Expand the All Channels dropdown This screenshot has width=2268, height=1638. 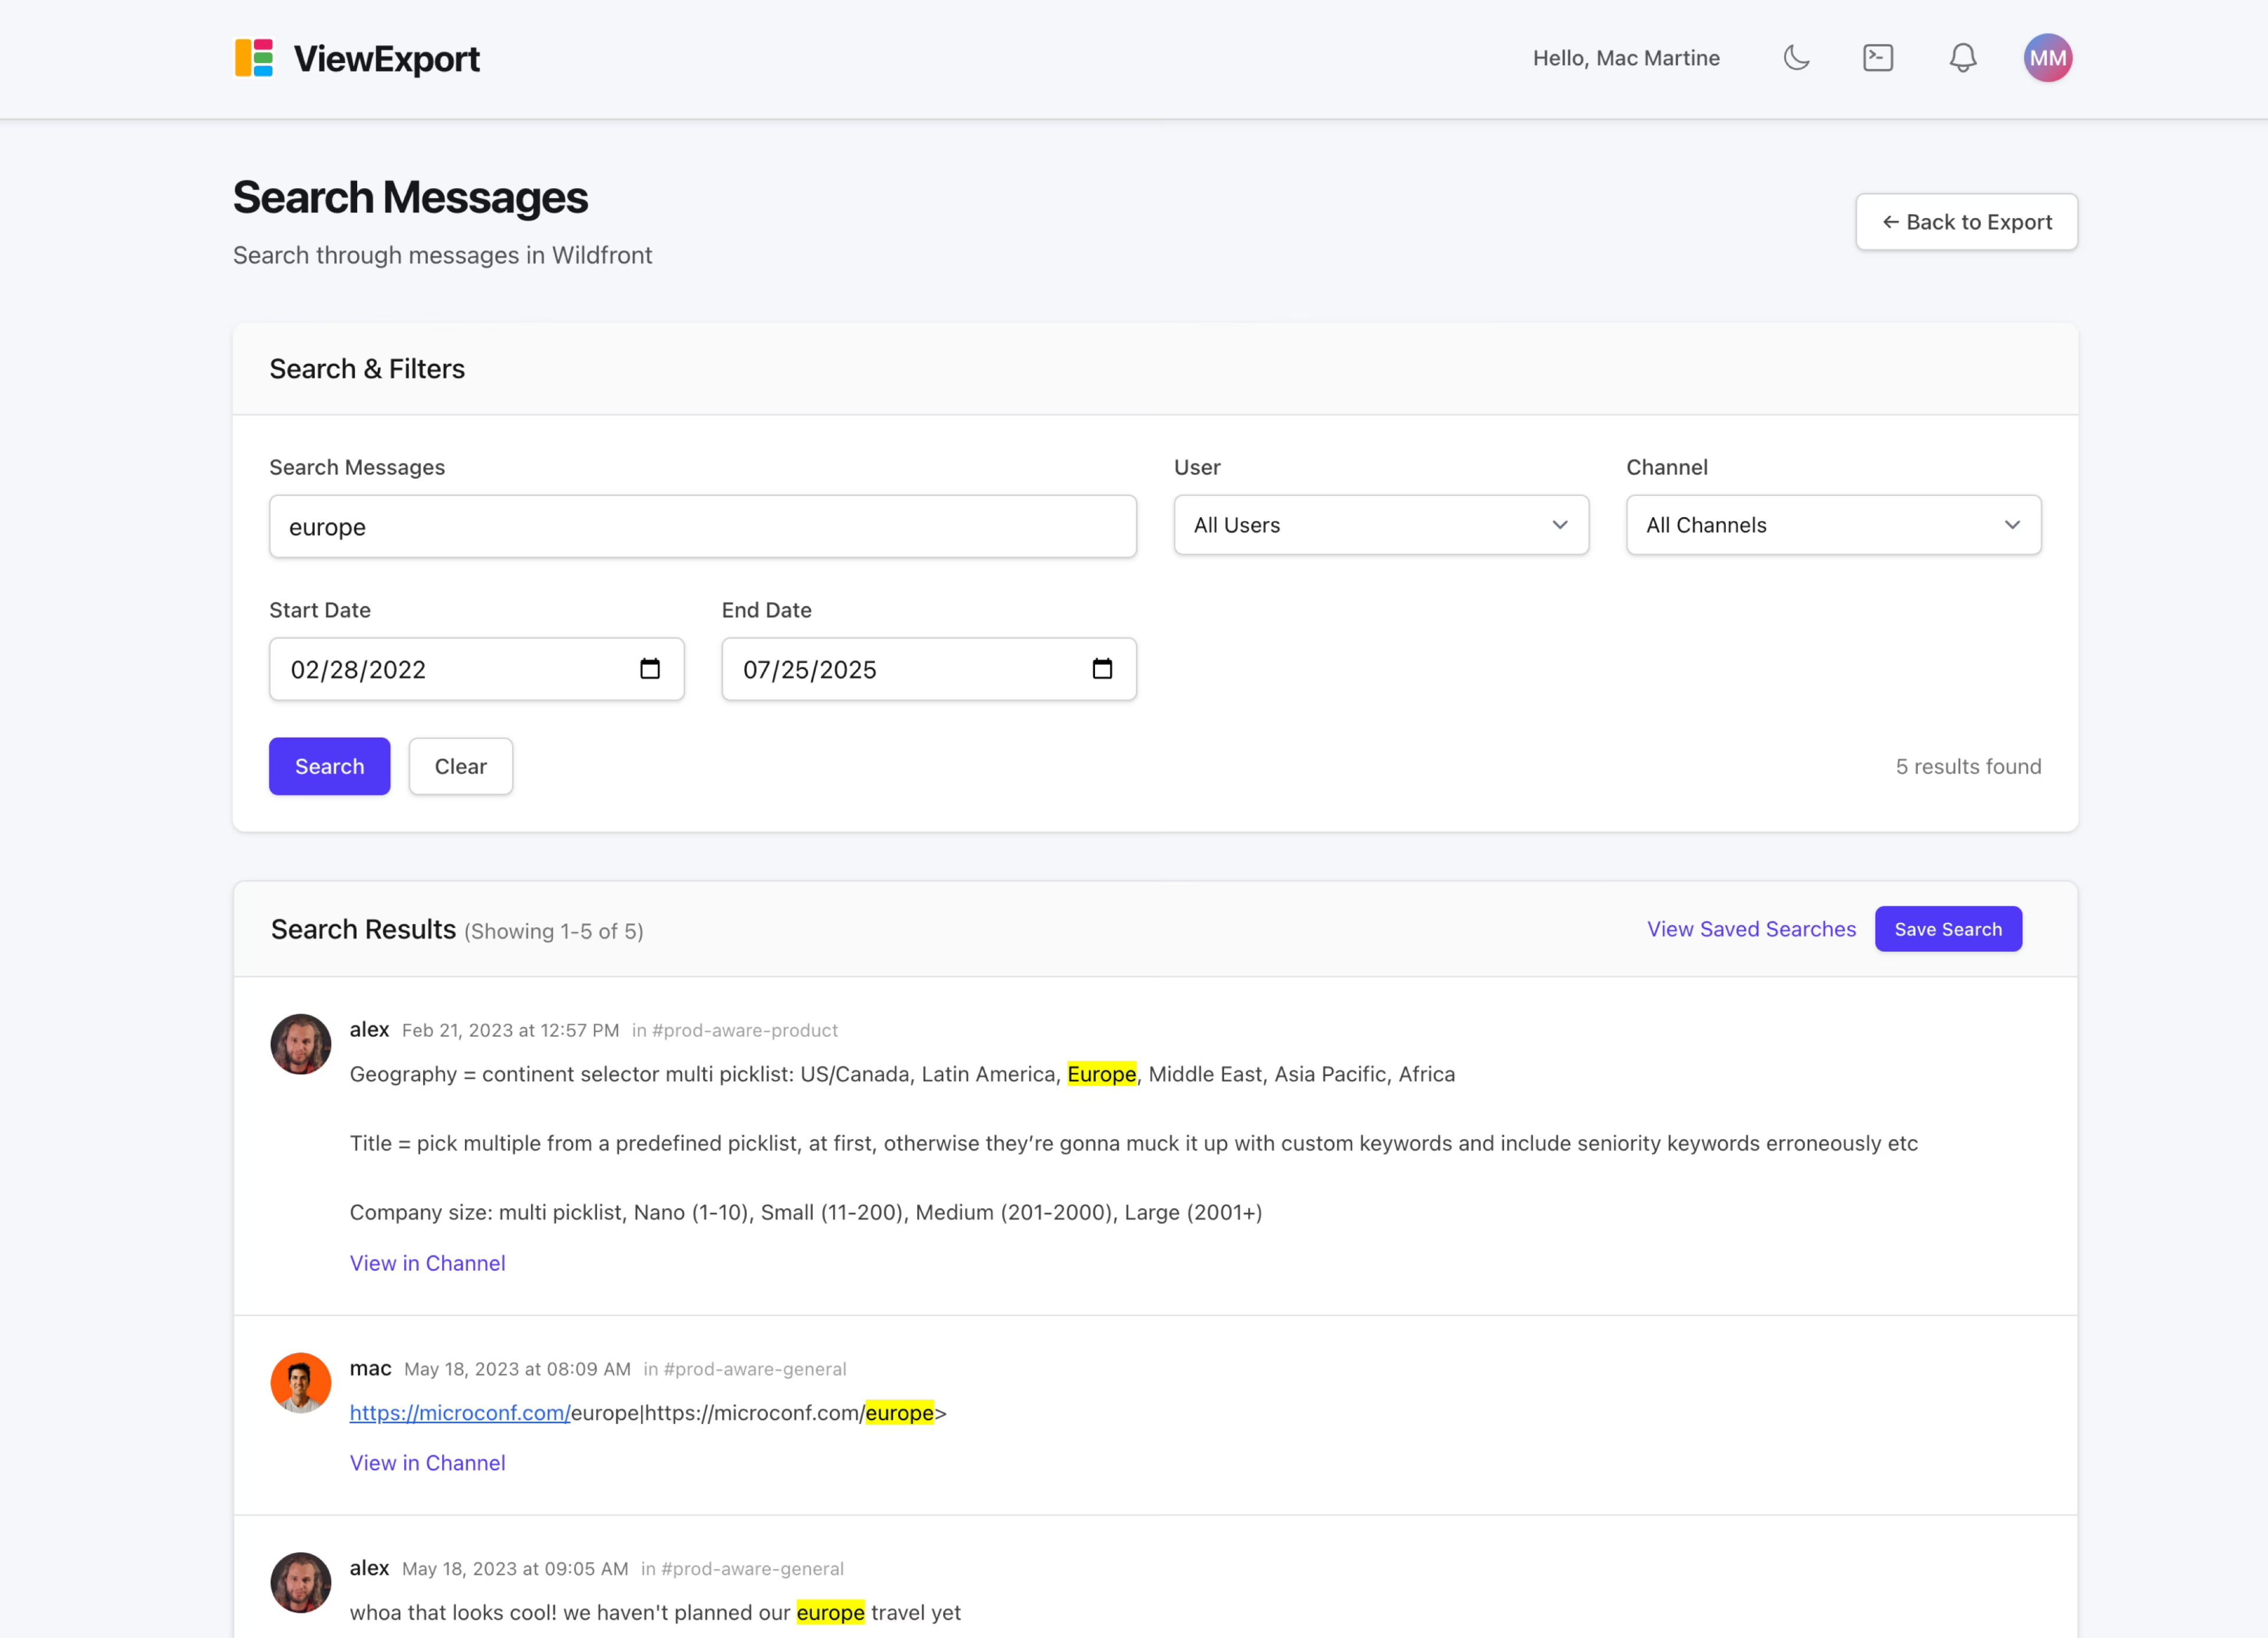pos(1832,525)
